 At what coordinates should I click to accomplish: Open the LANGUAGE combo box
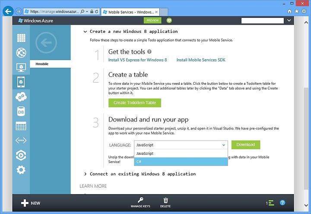(x=181, y=145)
